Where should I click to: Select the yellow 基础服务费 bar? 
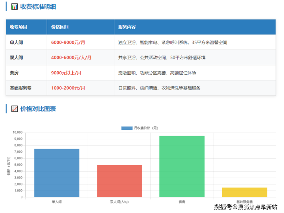pos(244,192)
